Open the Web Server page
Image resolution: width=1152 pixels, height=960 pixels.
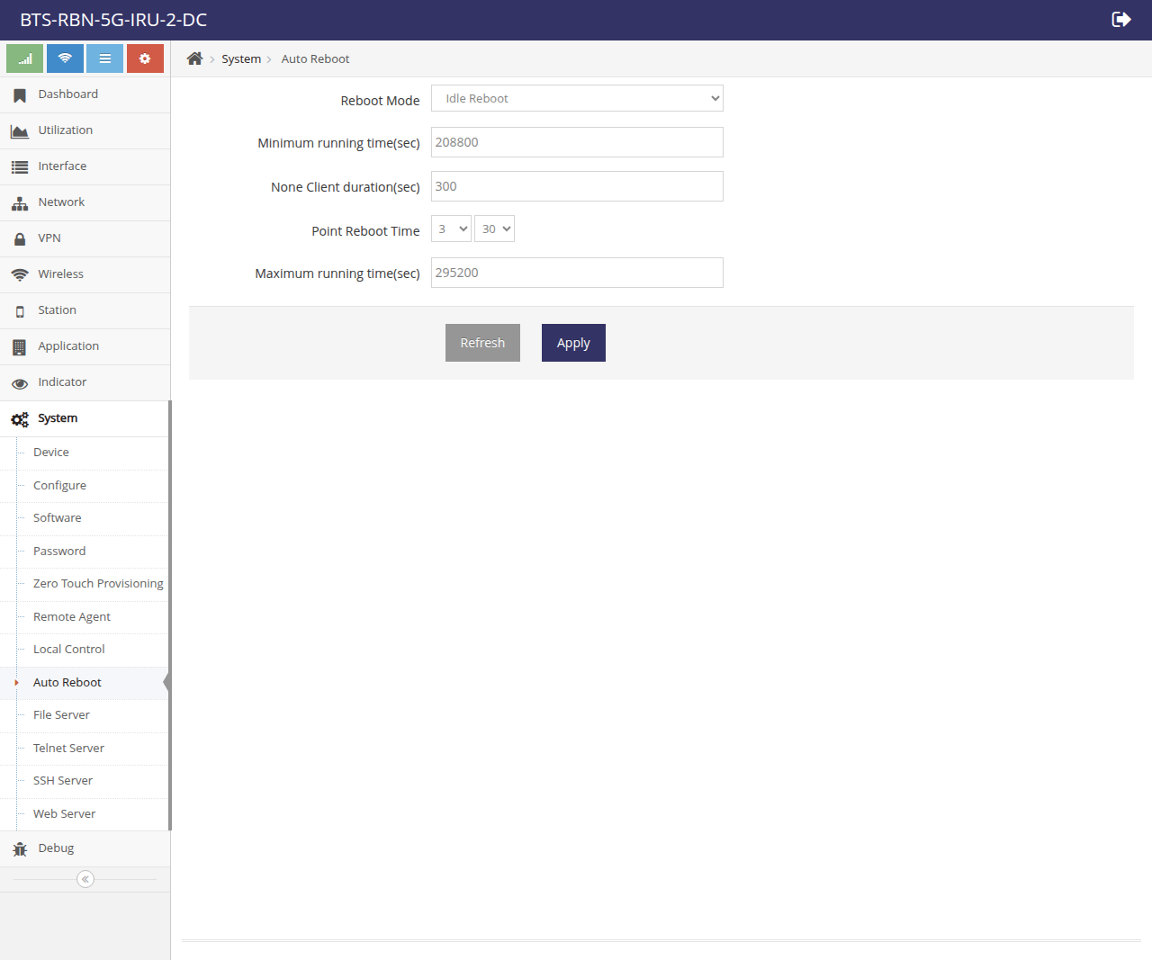point(85,814)
